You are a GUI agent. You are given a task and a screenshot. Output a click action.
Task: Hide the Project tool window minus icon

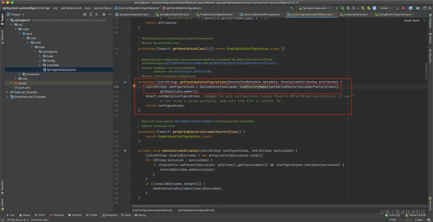click(x=110, y=14)
